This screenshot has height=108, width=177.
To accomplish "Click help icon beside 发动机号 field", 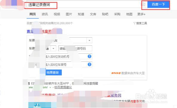I will click(x=90, y=56).
